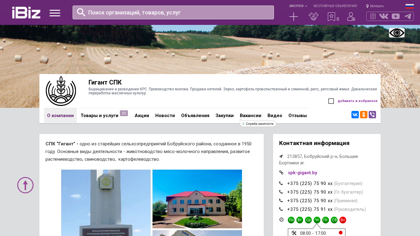420x236 pixels.
Task: Select Saturday (Сб) schedule day
Action: tap(334, 220)
